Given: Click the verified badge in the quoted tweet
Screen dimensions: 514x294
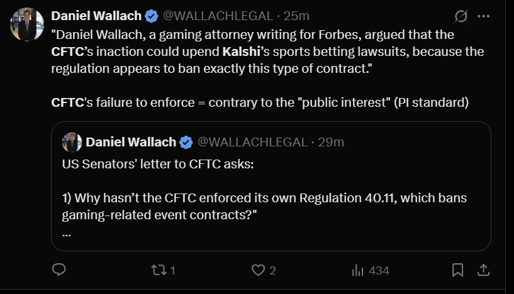Looking at the screenshot, I should pos(186,142).
